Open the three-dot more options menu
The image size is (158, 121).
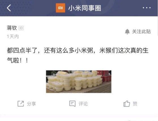[x=147, y=8]
